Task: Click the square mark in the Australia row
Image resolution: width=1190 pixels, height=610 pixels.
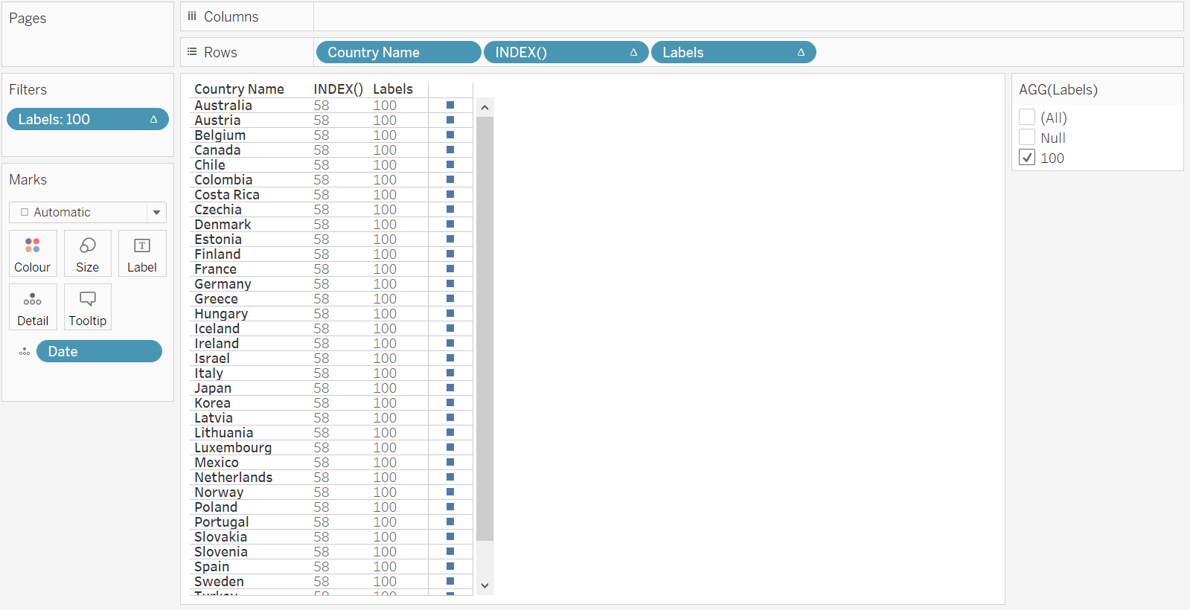Action: tap(450, 105)
